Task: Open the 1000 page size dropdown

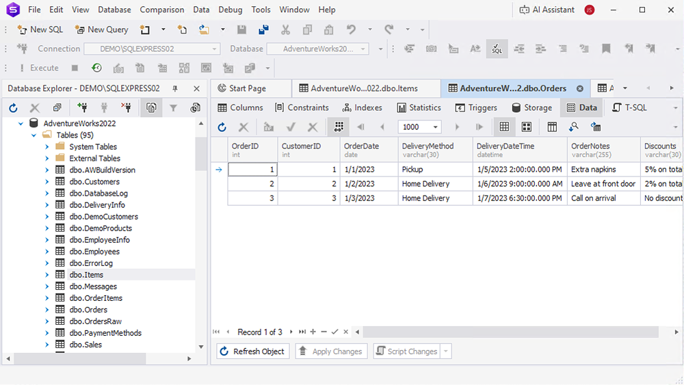Action: click(x=436, y=127)
